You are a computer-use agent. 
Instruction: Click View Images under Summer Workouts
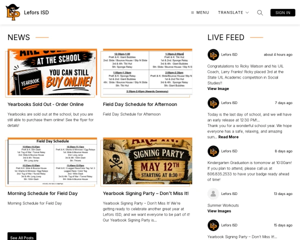[x=219, y=211]
